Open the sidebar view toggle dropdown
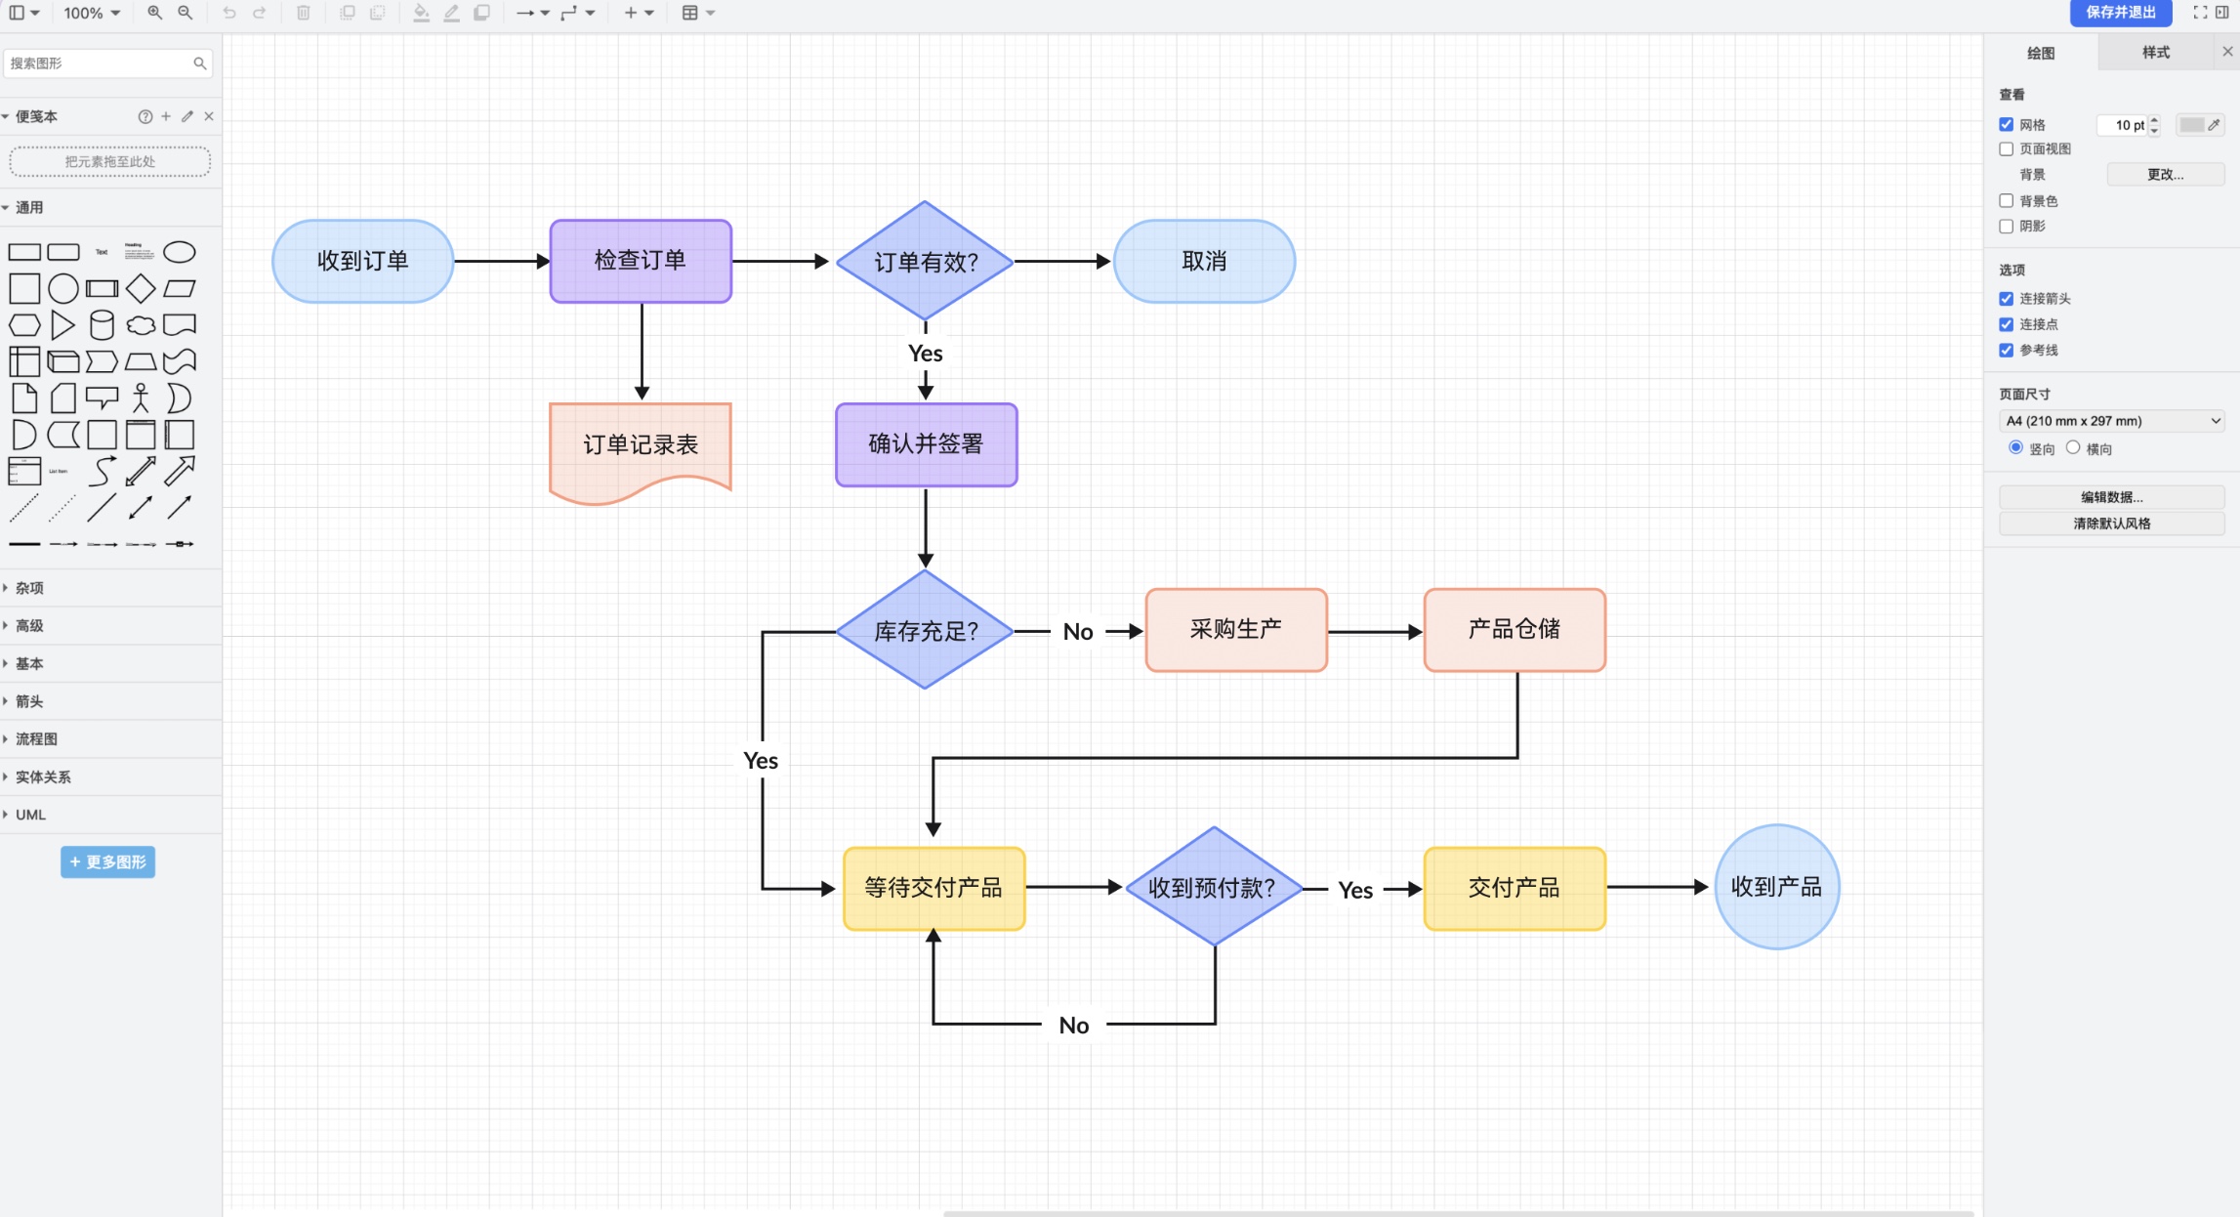 tap(24, 13)
